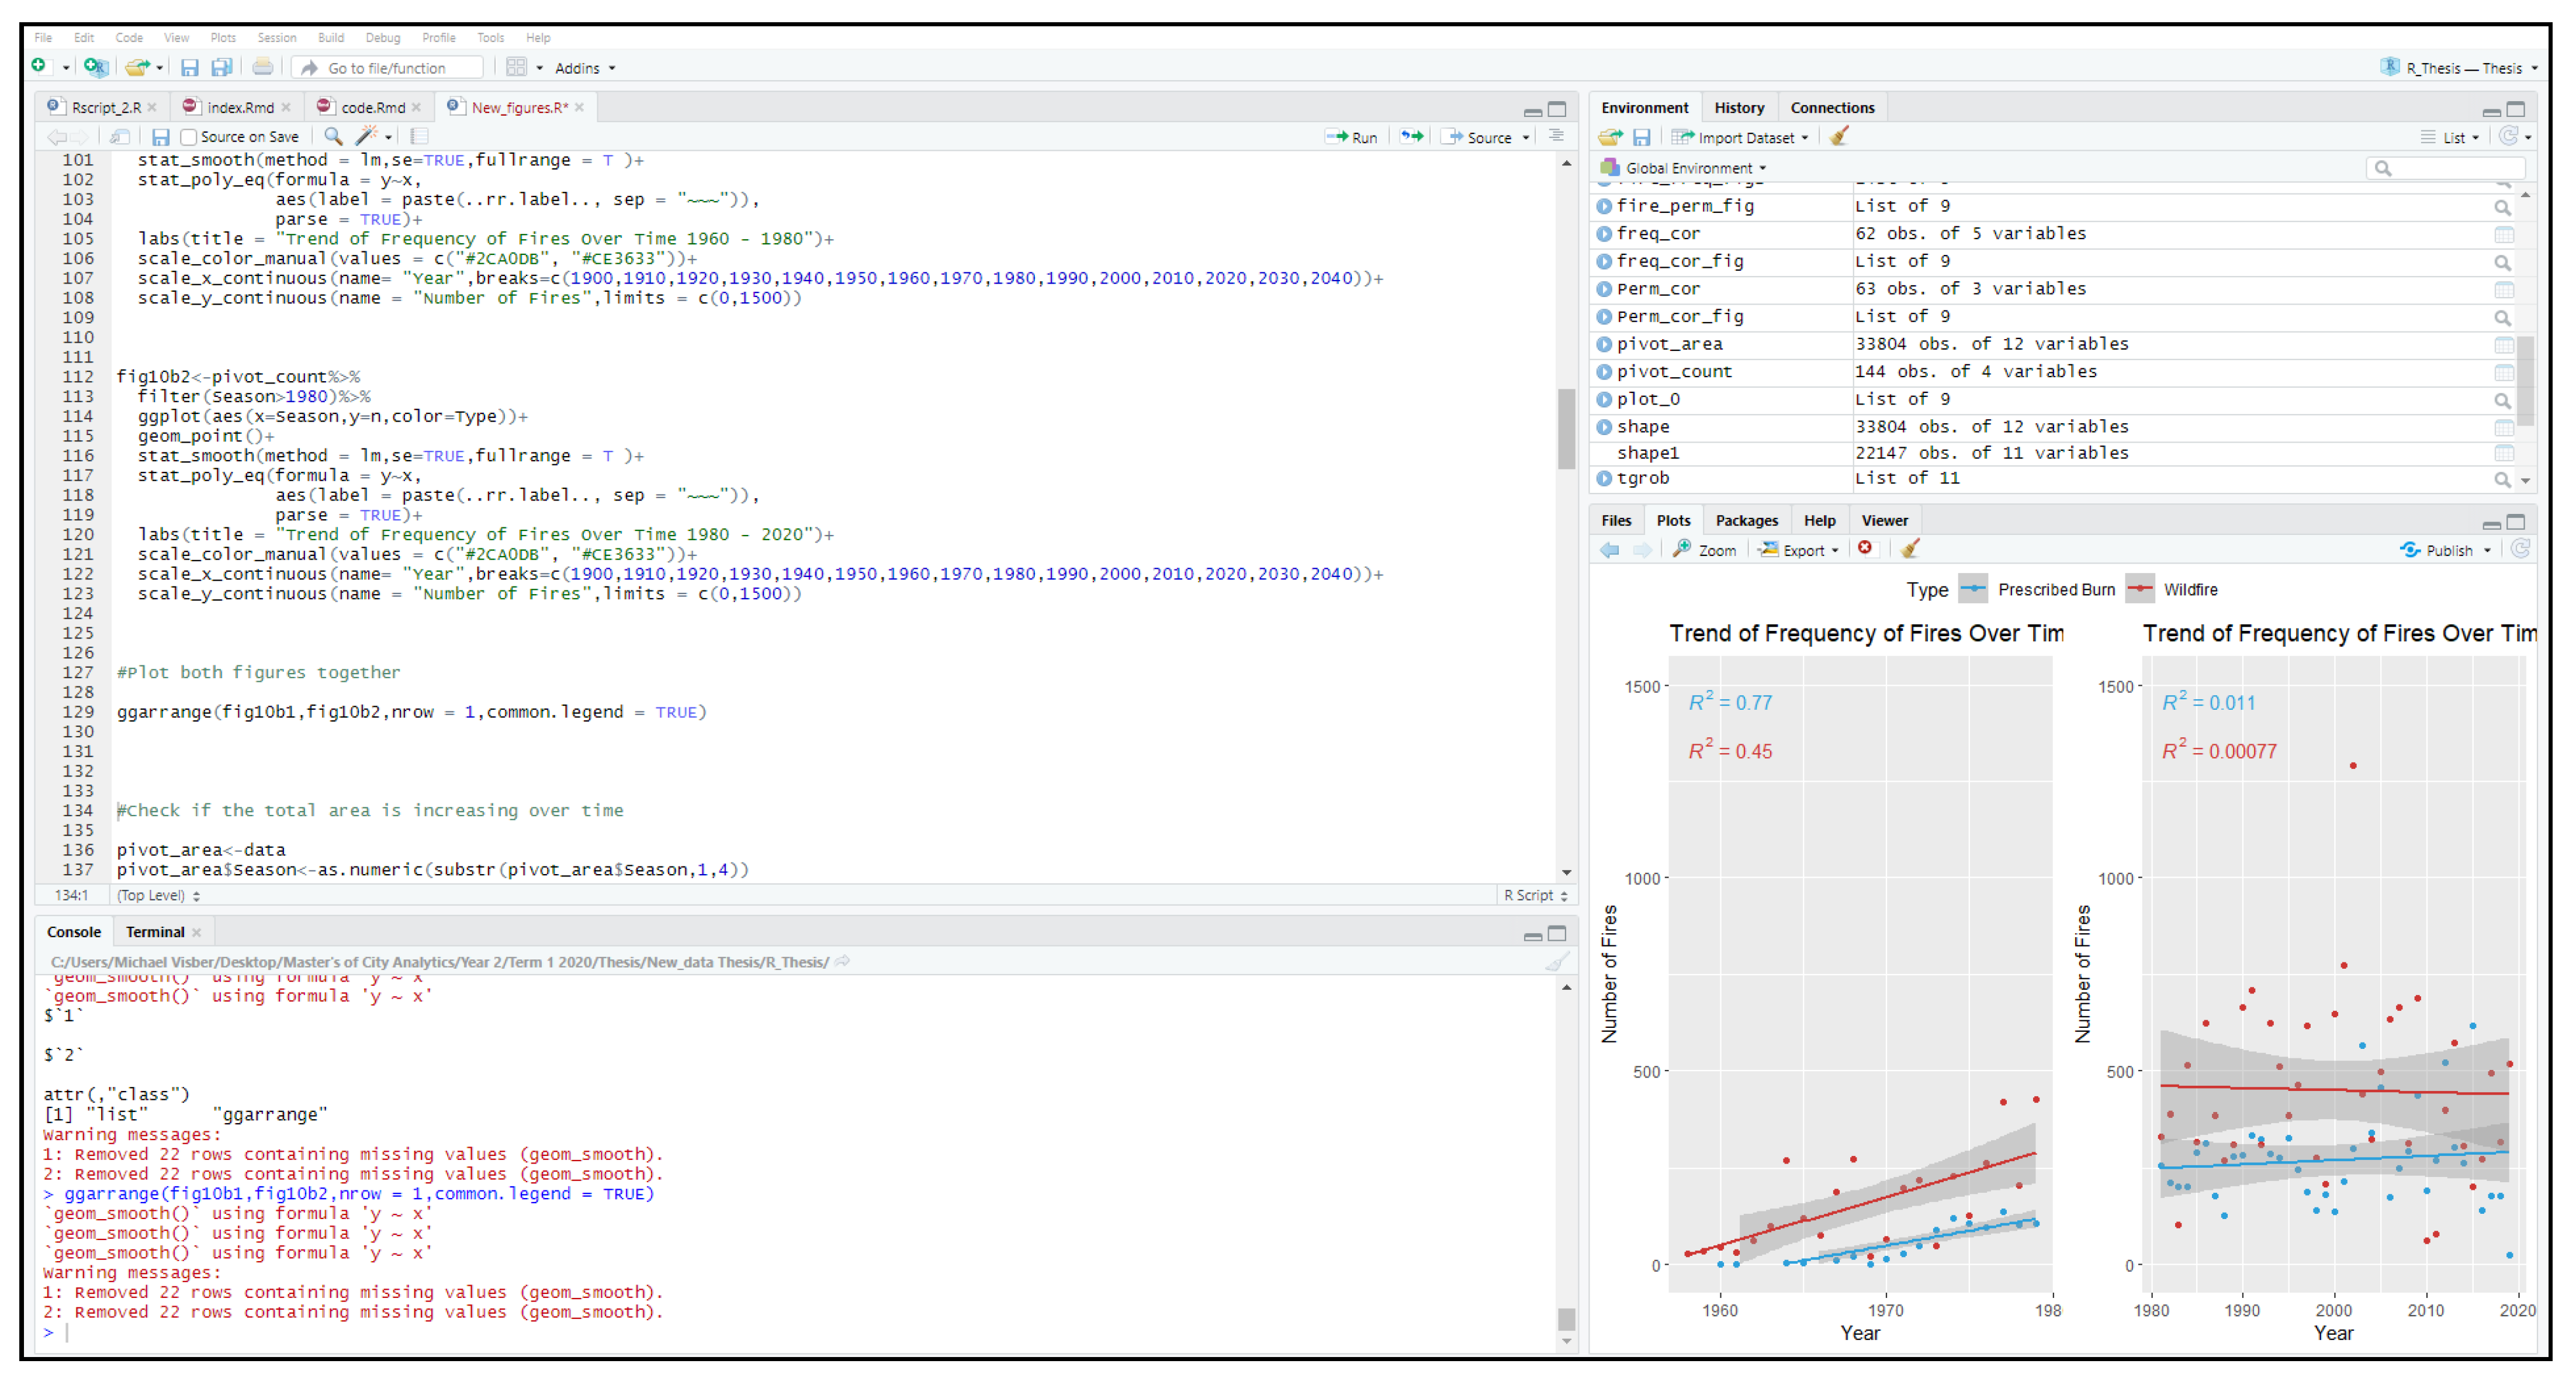Click the find/replace magnifier icon in the editor toolbar

click(x=333, y=136)
